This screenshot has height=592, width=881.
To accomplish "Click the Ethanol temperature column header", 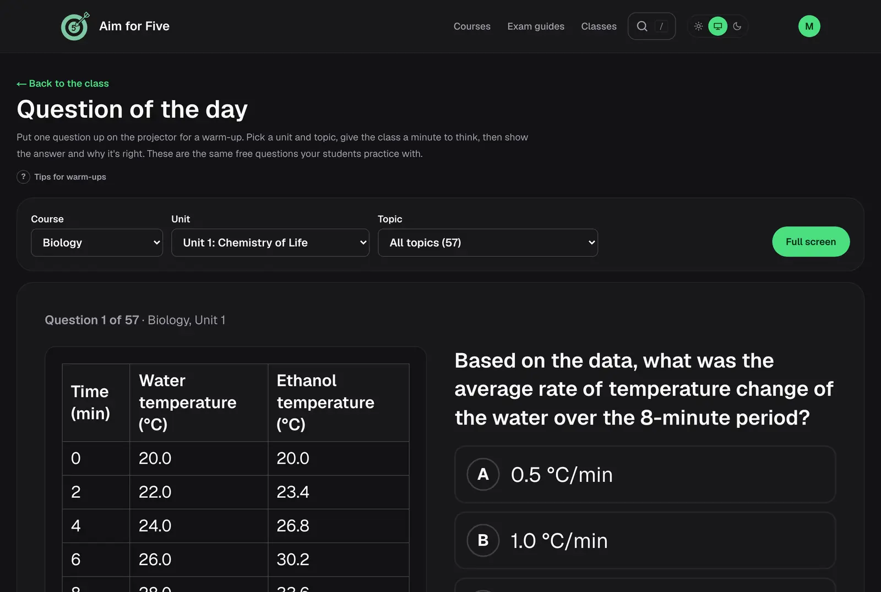I will click(339, 403).
